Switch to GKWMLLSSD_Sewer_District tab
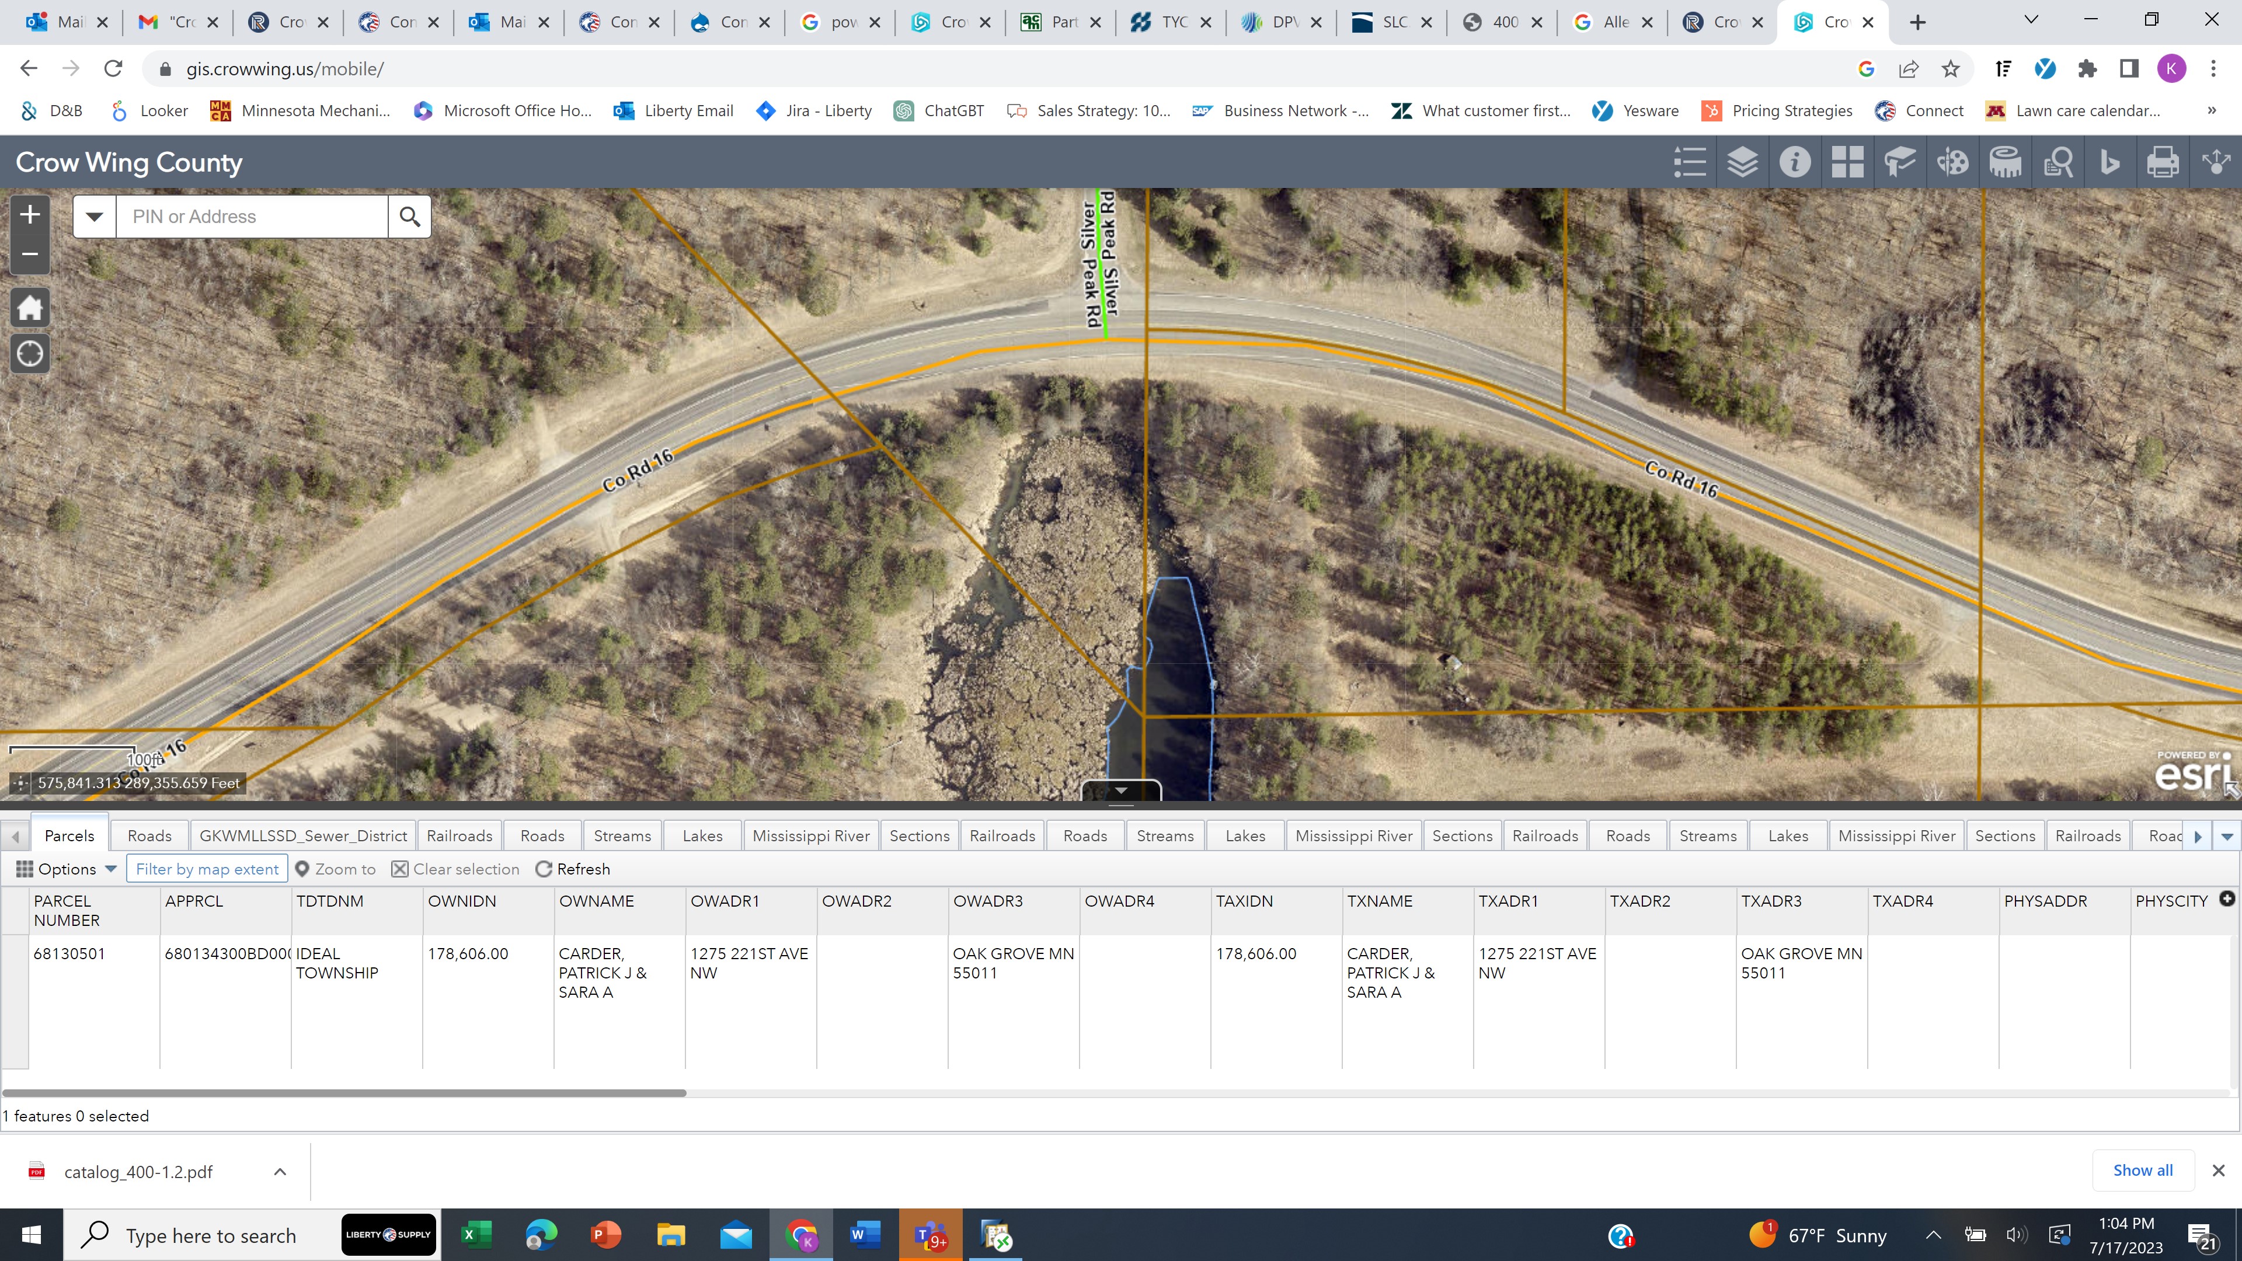Image resolution: width=2242 pixels, height=1261 pixels. click(x=303, y=835)
